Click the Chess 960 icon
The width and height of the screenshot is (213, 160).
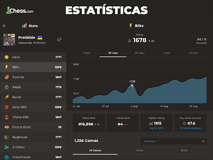tap(7, 117)
